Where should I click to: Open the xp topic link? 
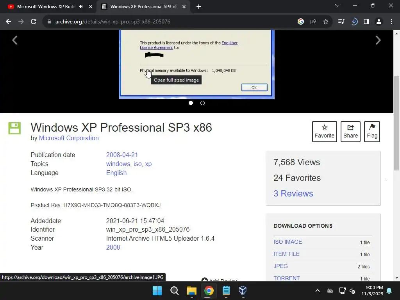[148, 164]
